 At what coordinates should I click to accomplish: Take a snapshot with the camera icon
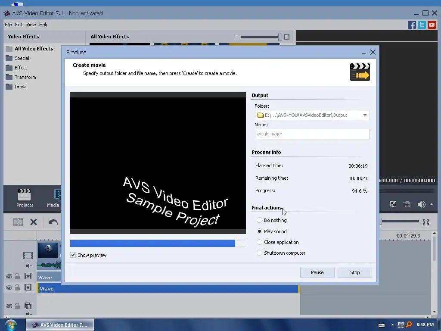click(x=407, y=204)
